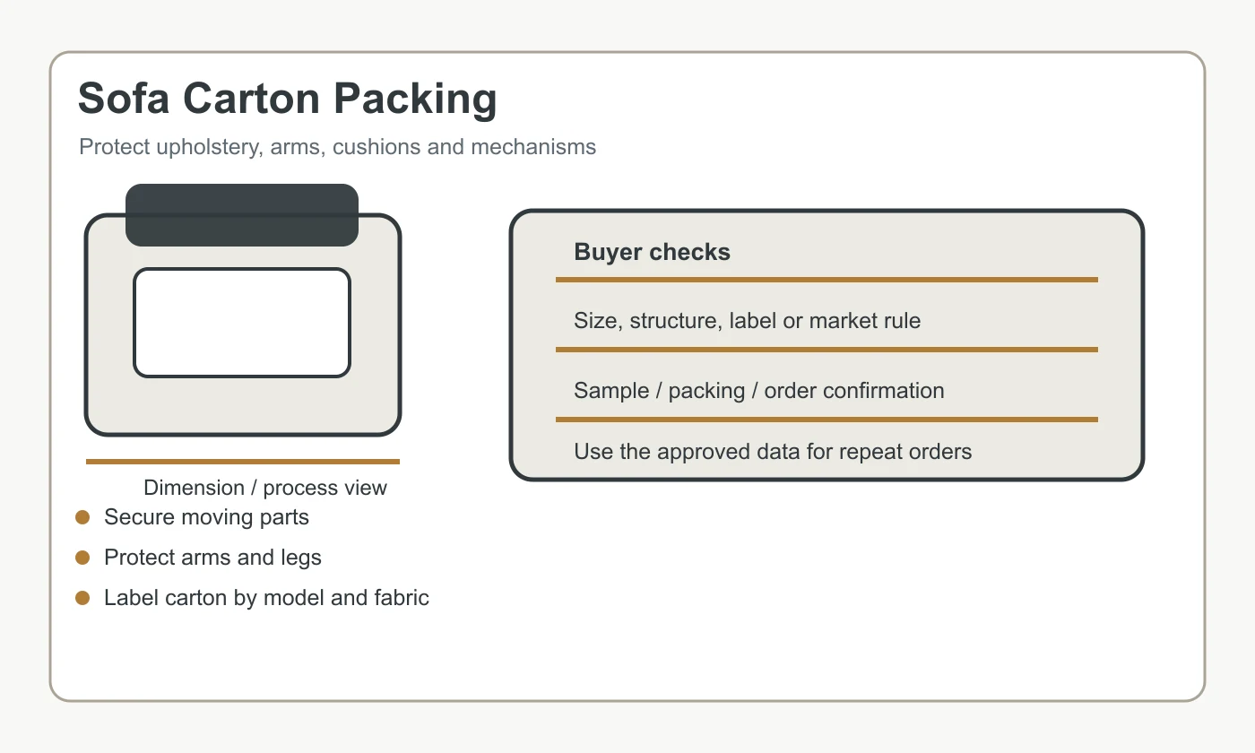Screen dimensions: 1255x753
Task: Click the Dimension / process view caption
Action: 265,488
